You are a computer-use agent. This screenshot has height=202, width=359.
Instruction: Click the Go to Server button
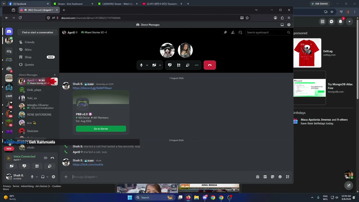click(101, 129)
